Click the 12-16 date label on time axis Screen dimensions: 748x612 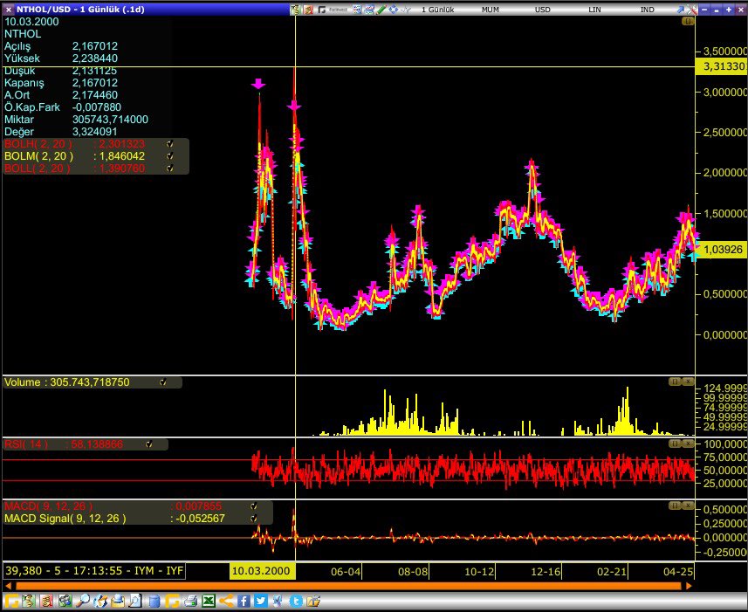point(546,572)
